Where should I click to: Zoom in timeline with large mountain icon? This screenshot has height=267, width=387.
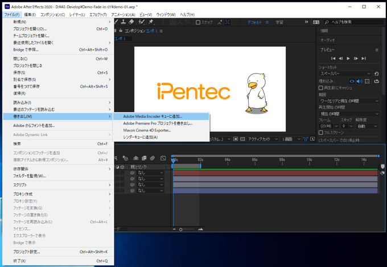coord(200,229)
